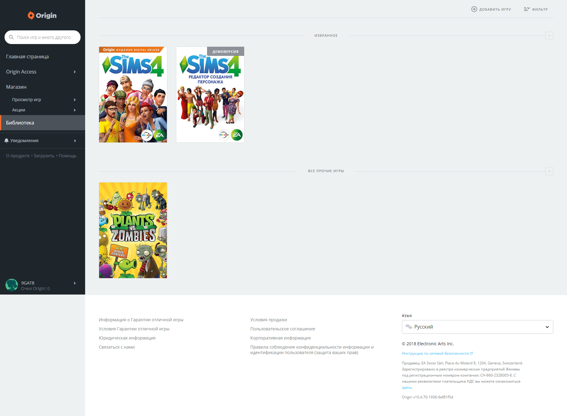Screen dimensions: 567x416
Task: Click the filter lines icon
Action: pyautogui.click(x=527, y=9)
